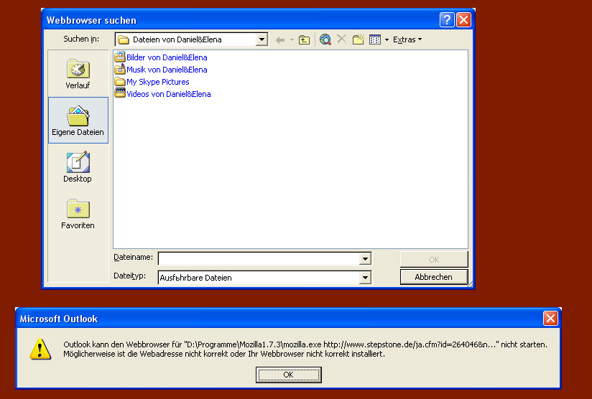Click into the Dateiname input field
The height and width of the screenshot is (399, 592).
(x=259, y=259)
